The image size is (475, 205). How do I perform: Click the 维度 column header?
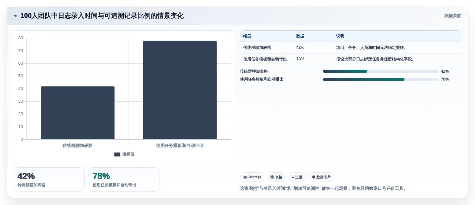point(247,36)
